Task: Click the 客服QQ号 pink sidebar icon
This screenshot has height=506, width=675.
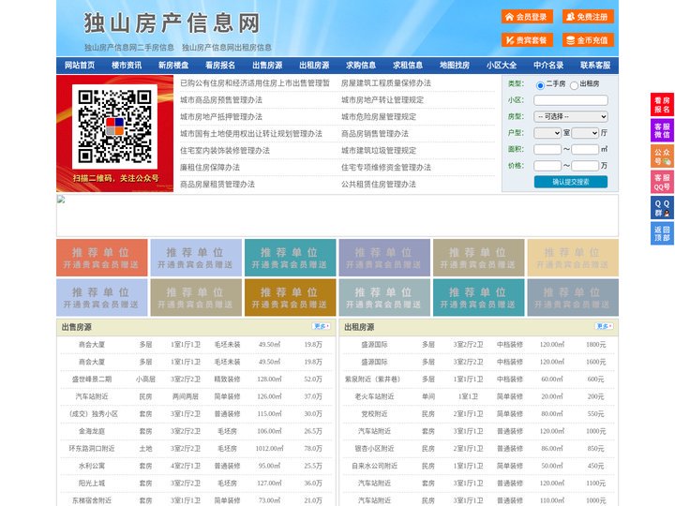Action: pos(662,182)
